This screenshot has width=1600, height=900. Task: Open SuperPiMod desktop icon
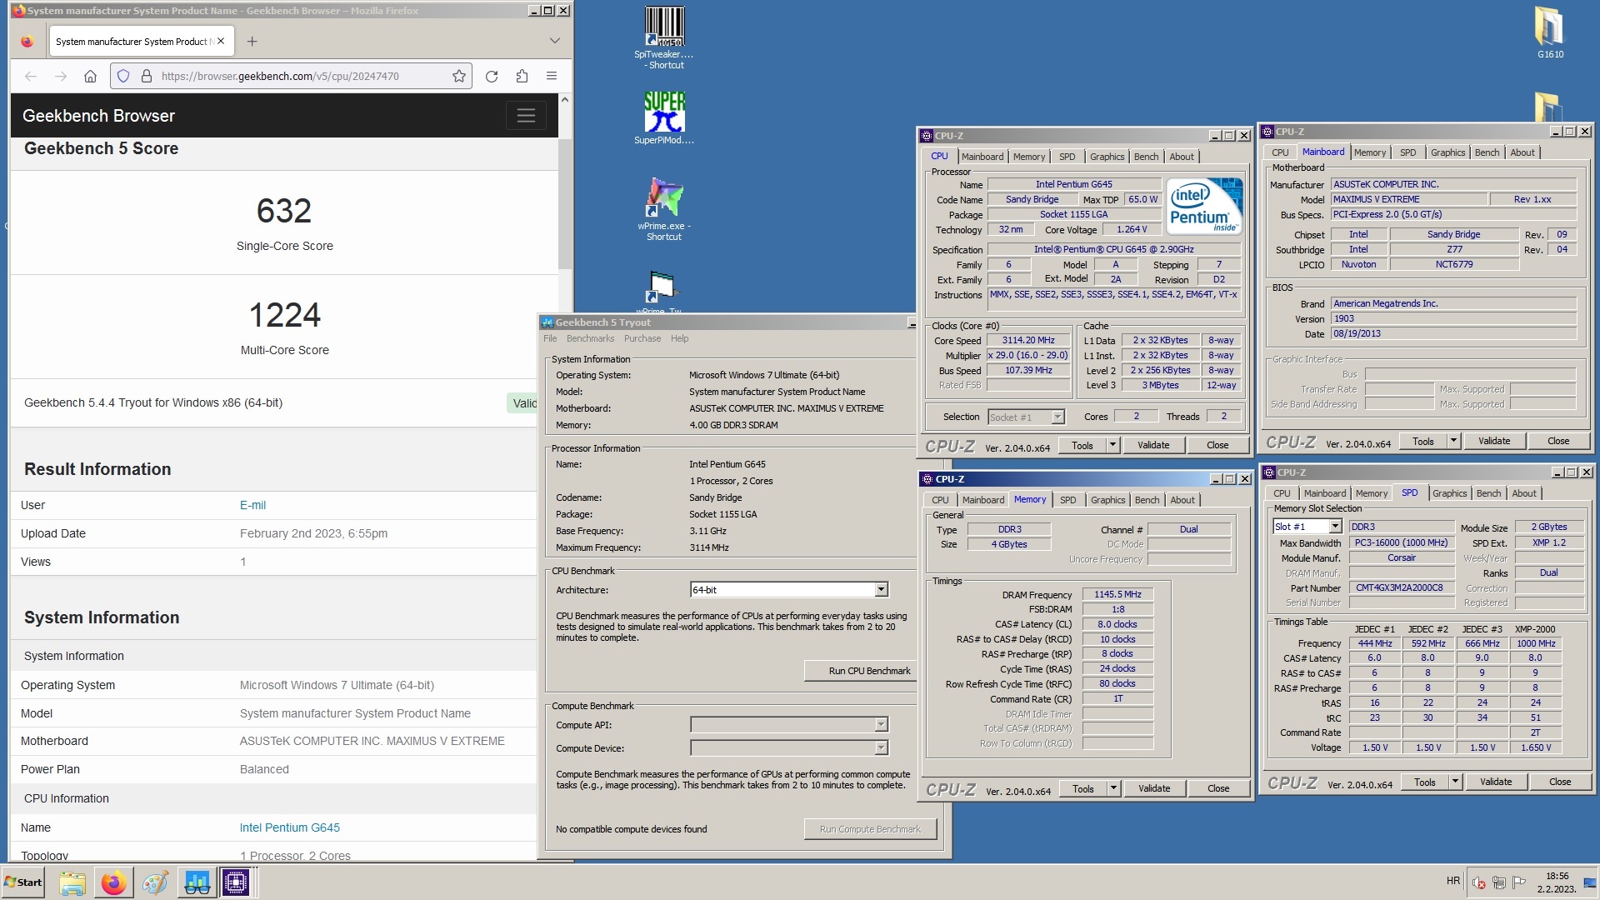point(664,117)
